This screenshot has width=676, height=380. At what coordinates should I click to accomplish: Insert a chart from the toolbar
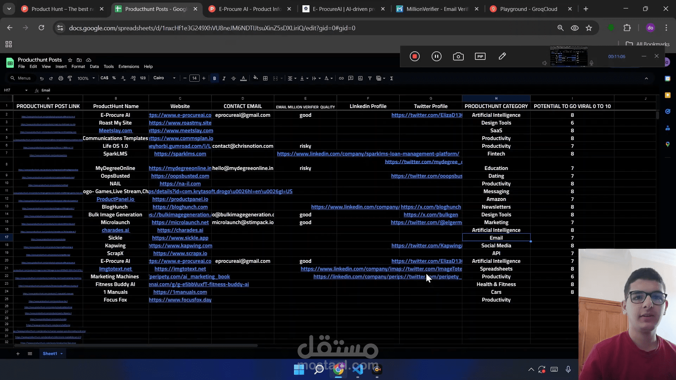pyautogui.click(x=360, y=78)
